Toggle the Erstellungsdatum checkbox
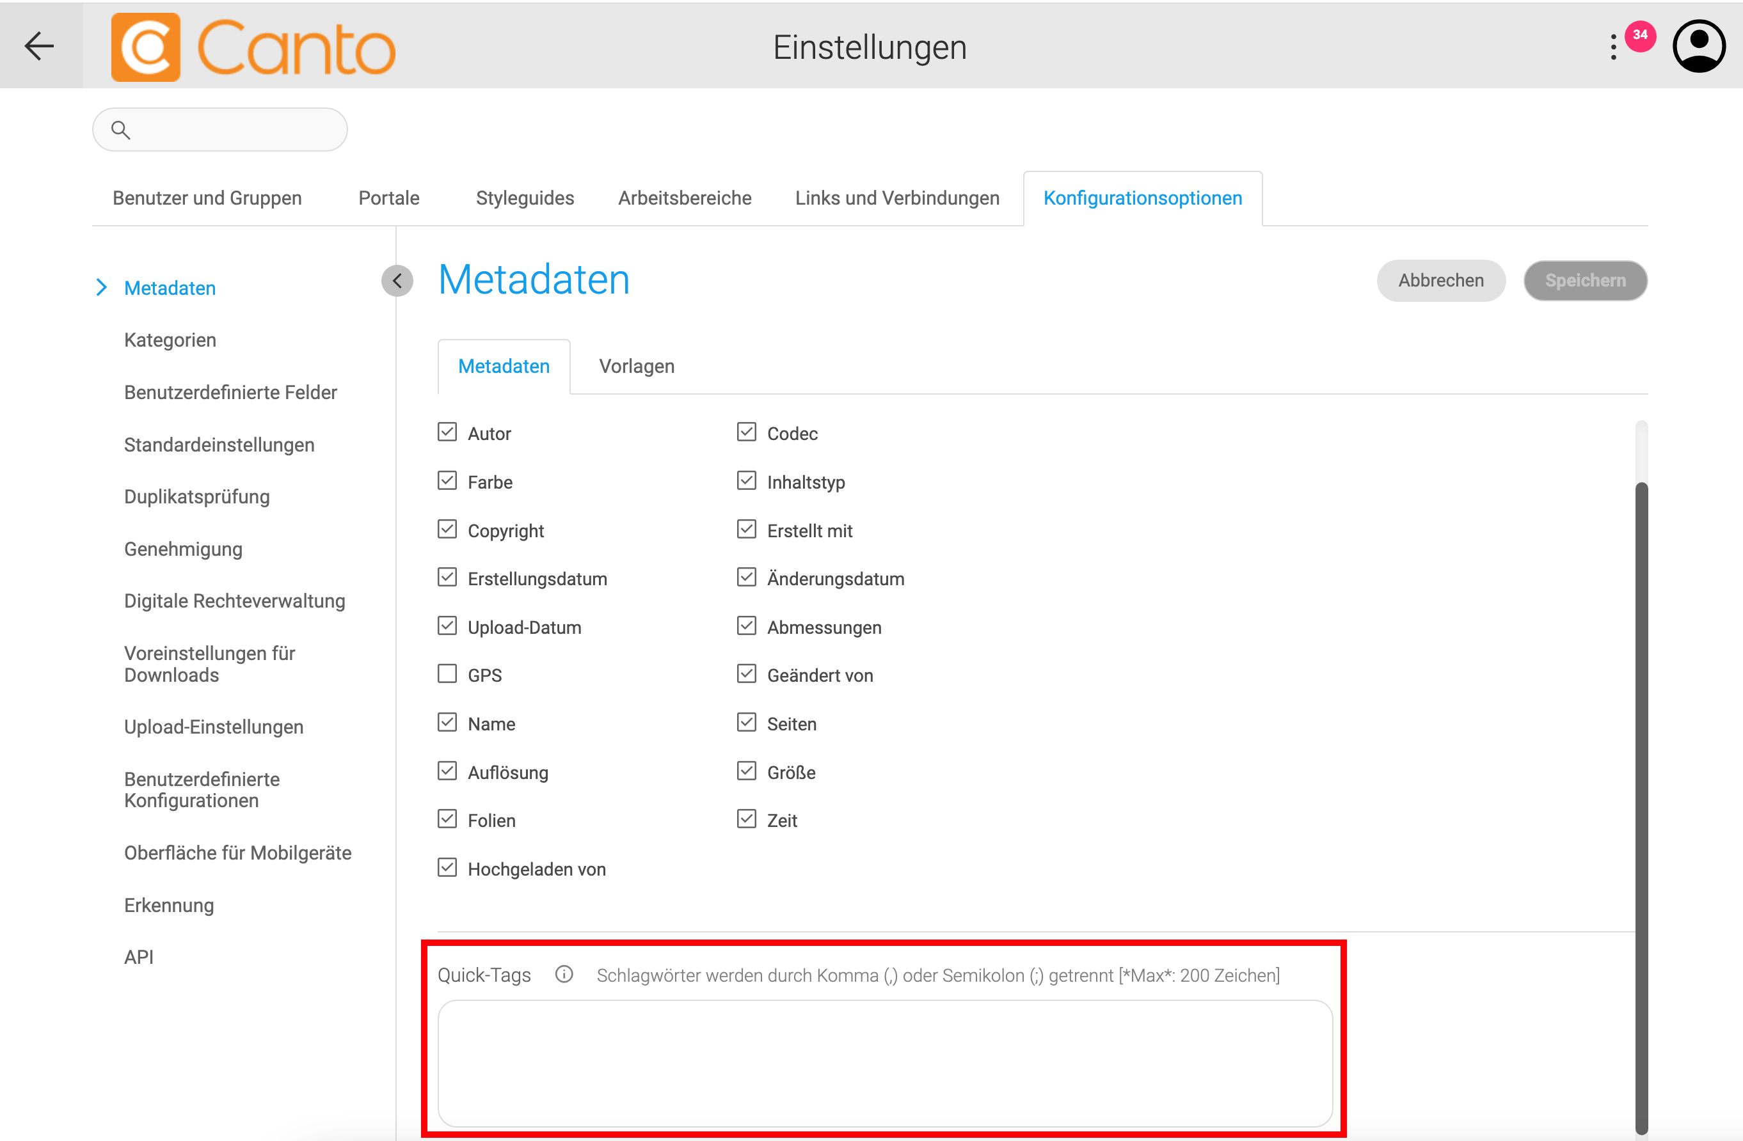The image size is (1743, 1141). pyautogui.click(x=447, y=578)
